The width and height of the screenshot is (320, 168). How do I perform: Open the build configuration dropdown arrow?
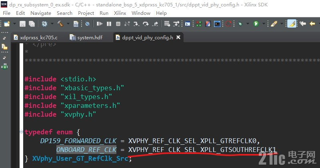coord(52,24)
